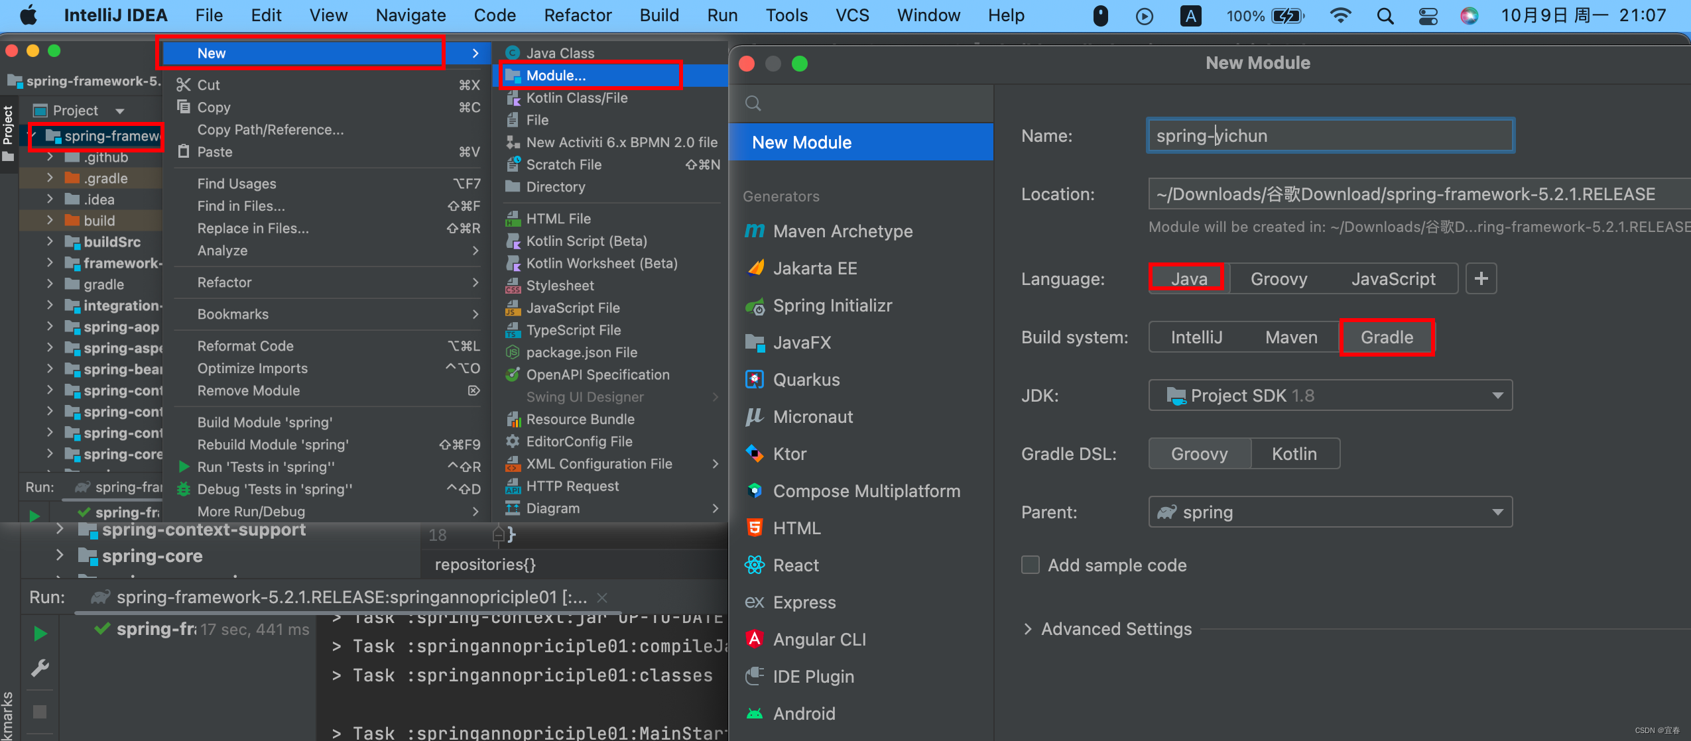Click the Maven Archetype generator icon
1691x741 pixels.
(x=755, y=231)
